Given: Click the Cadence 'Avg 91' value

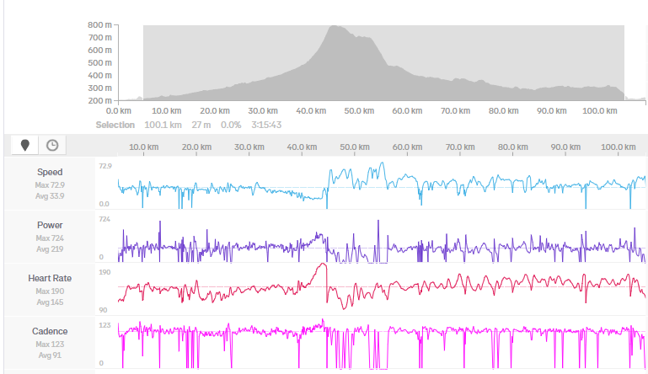Looking at the screenshot, I should point(50,355).
